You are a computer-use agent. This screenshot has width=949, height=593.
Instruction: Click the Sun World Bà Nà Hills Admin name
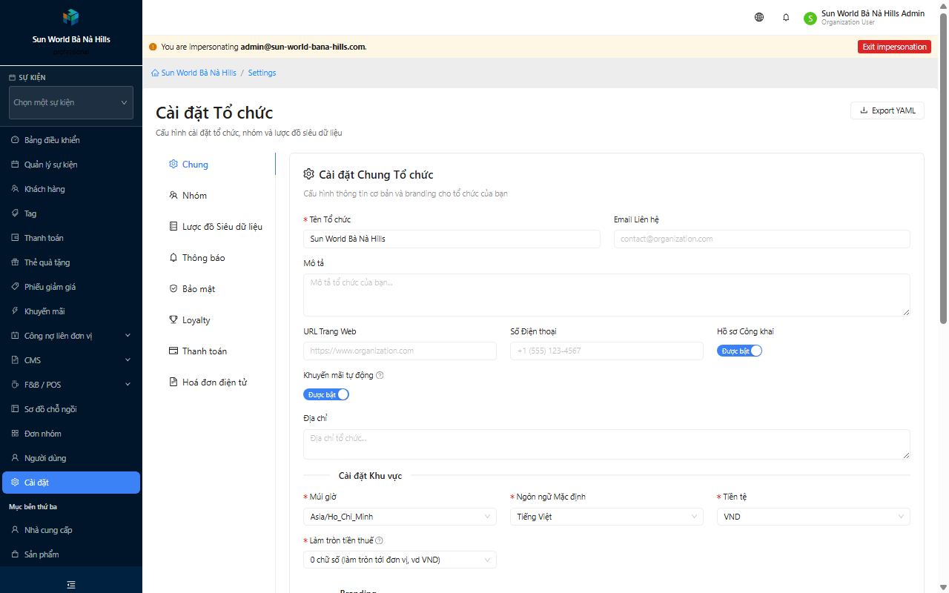873,13
